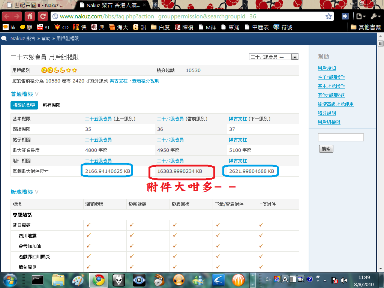Click the 搜索 search button
The image size is (384, 288).
326,148
